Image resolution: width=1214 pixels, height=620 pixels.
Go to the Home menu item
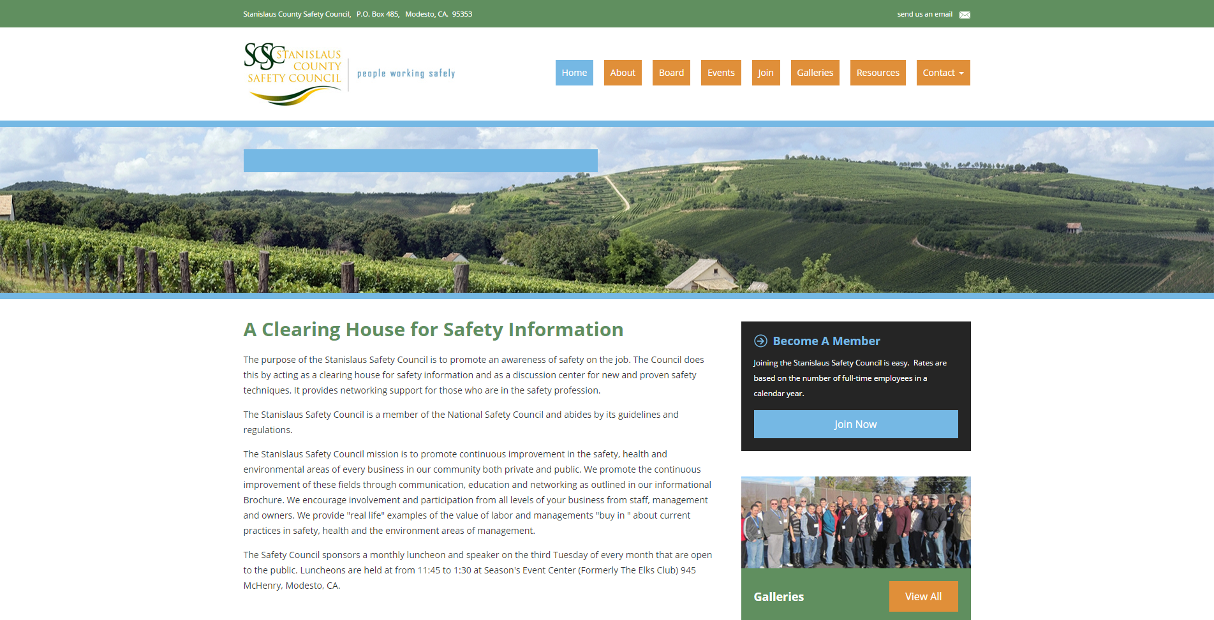(574, 73)
